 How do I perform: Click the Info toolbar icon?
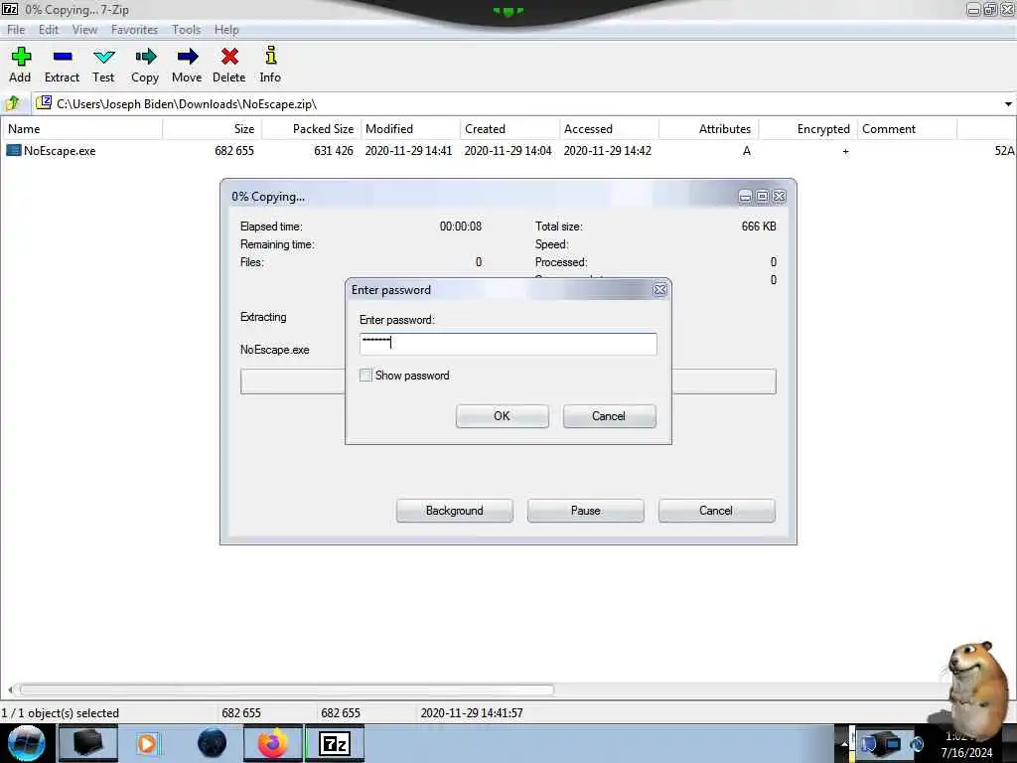coord(270,56)
